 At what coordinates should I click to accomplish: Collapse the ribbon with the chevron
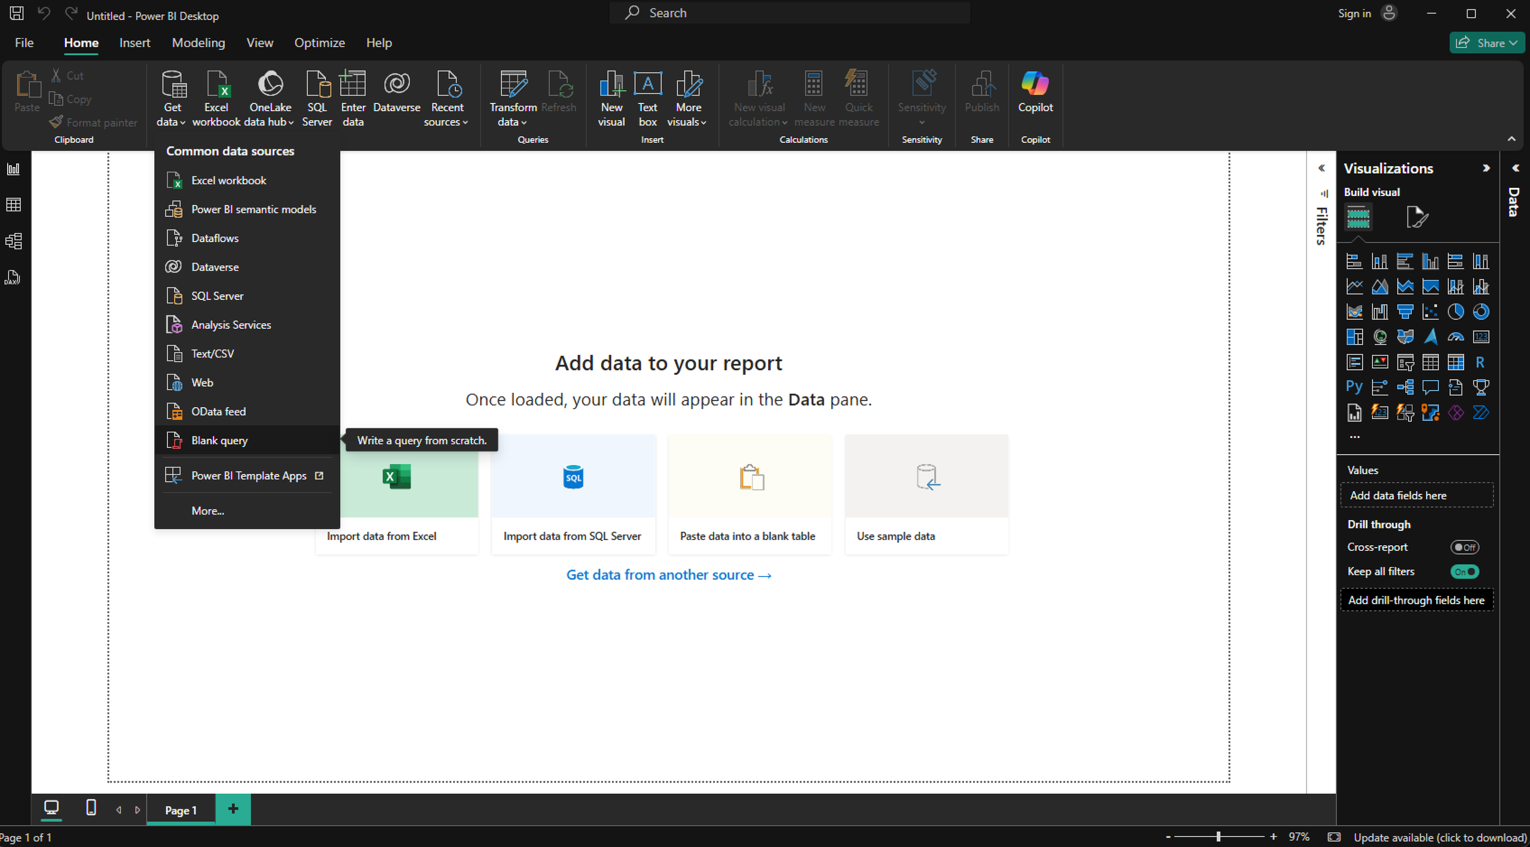click(1511, 139)
